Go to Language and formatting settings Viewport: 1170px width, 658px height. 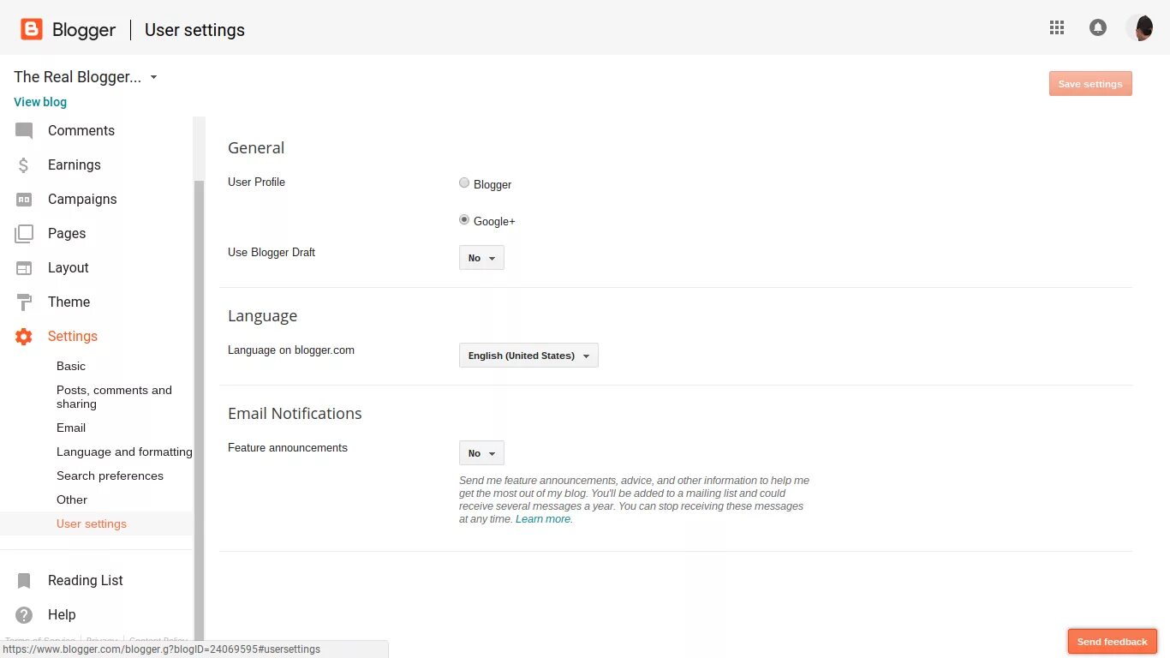[124, 452]
